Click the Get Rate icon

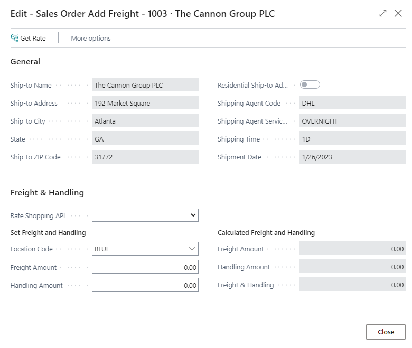click(x=15, y=38)
